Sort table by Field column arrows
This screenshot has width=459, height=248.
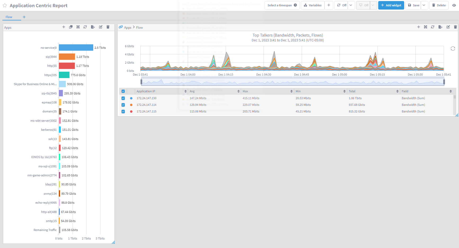(451, 91)
